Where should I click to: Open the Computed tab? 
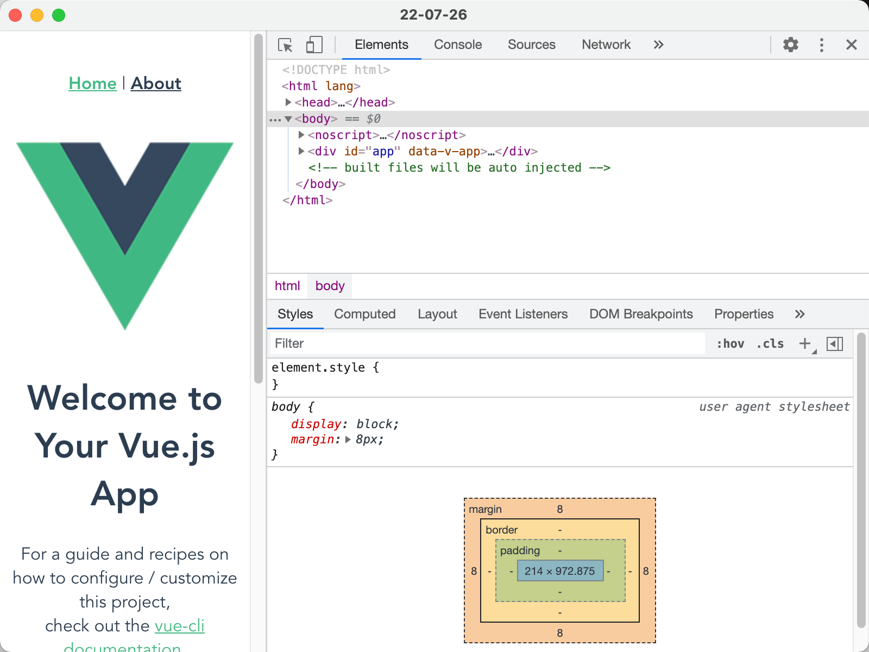364,314
